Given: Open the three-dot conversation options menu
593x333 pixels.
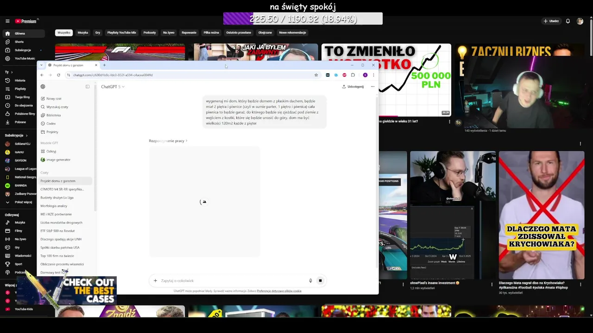Looking at the screenshot, I should [x=372, y=86].
